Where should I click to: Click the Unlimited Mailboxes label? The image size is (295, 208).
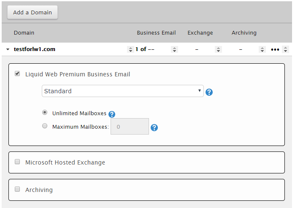(x=79, y=113)
